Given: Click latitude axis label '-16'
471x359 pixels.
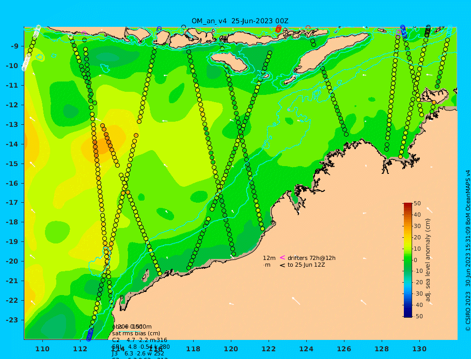Looking at the screenshot, I should tap(12, 183).
